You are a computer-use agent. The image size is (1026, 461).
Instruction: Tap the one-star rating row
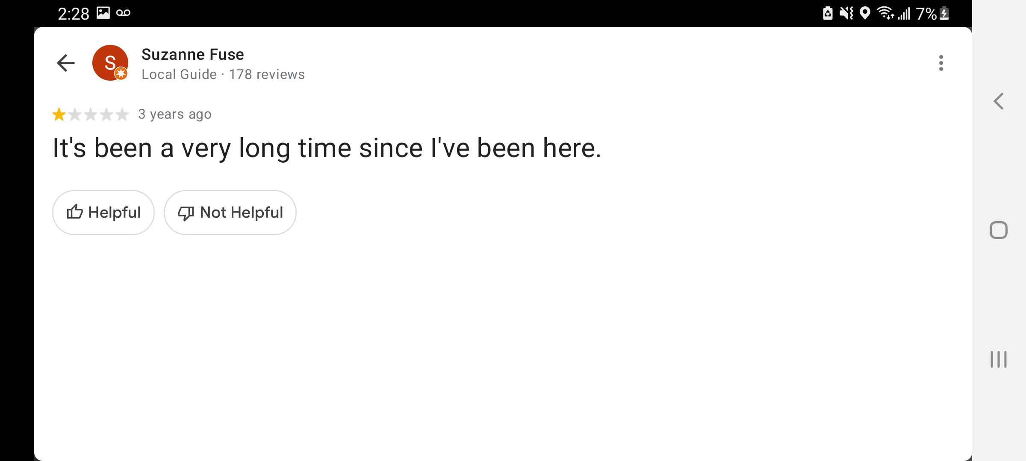[90, 114]
